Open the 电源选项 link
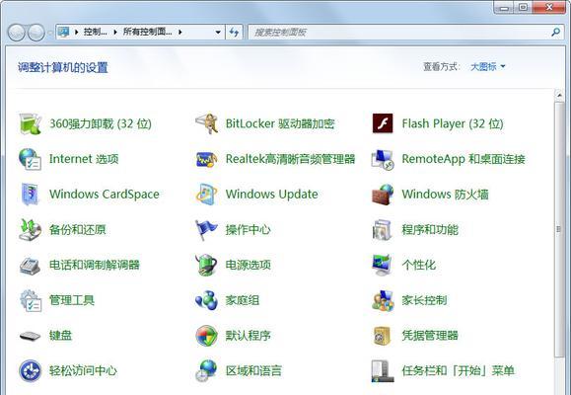 click(248, 265)
